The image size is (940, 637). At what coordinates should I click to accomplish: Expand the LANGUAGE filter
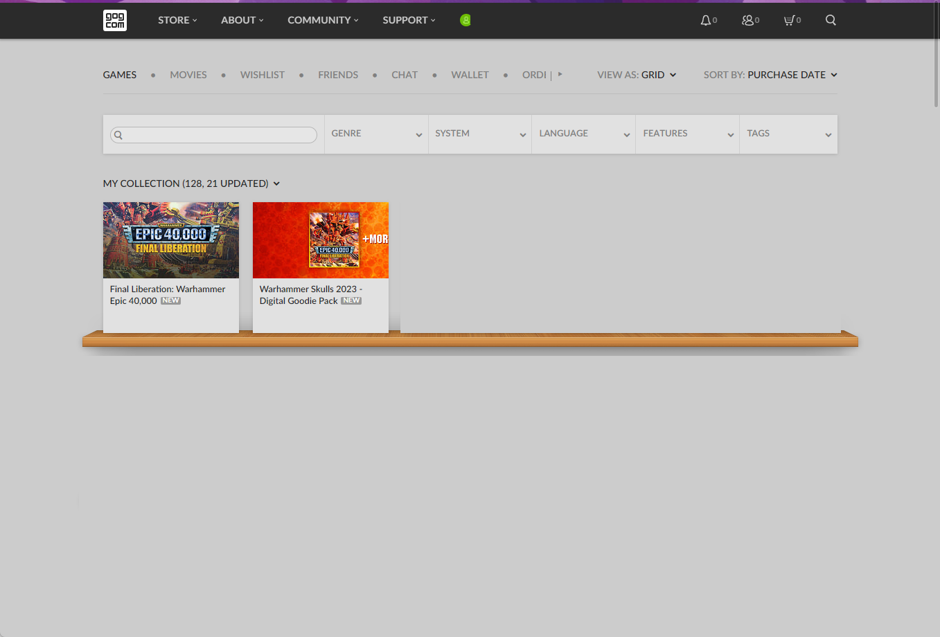(x=584, y=134)
